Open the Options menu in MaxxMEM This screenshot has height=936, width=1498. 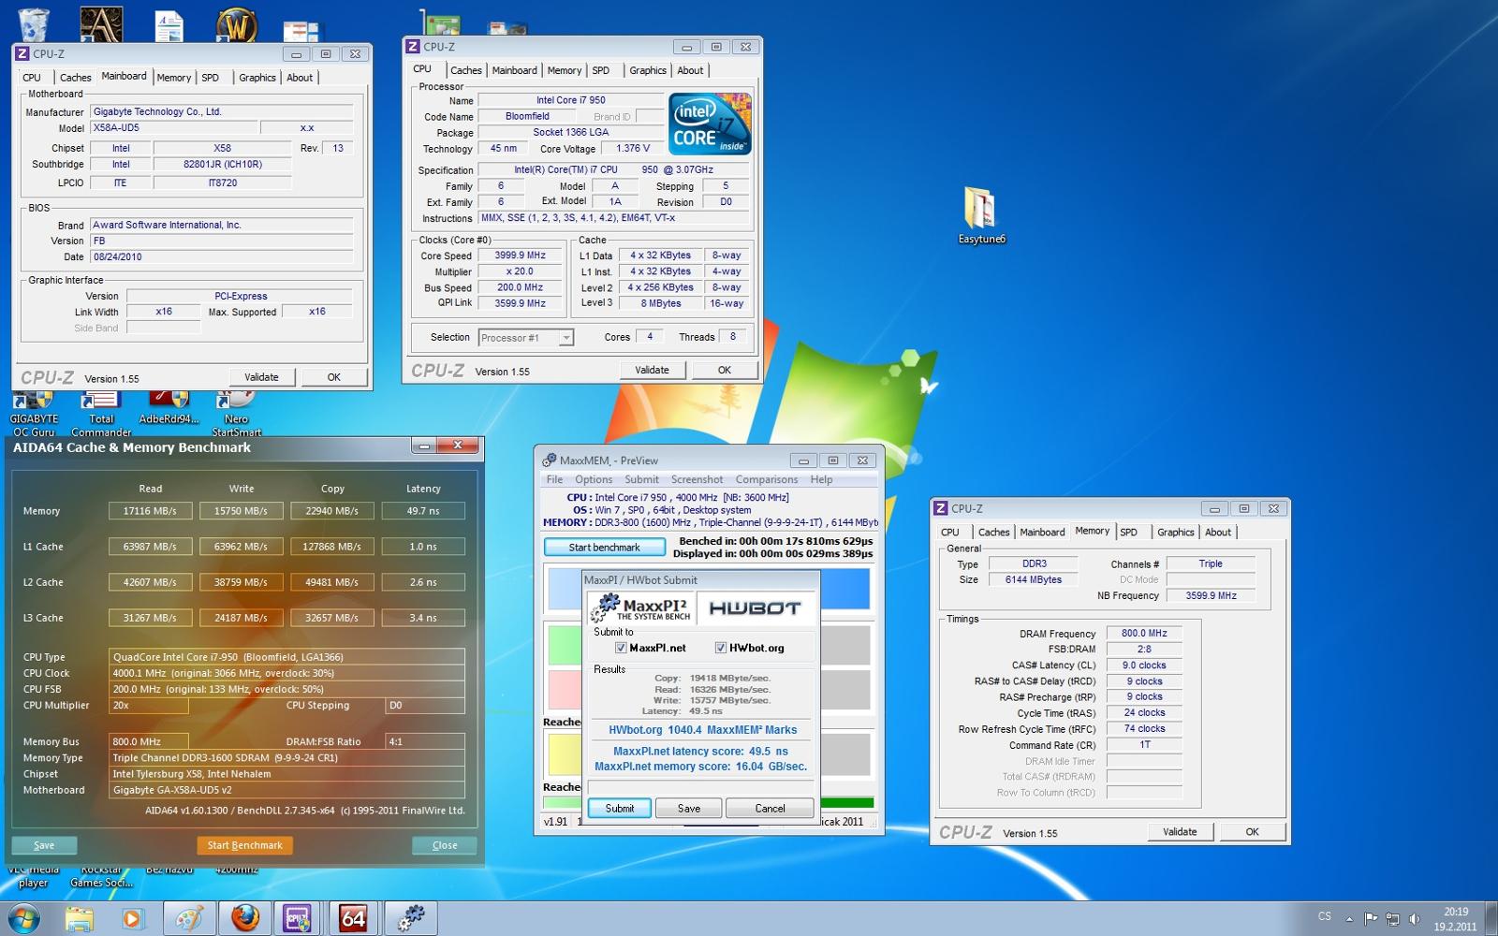pyautogui.click(x=594, y=479)
